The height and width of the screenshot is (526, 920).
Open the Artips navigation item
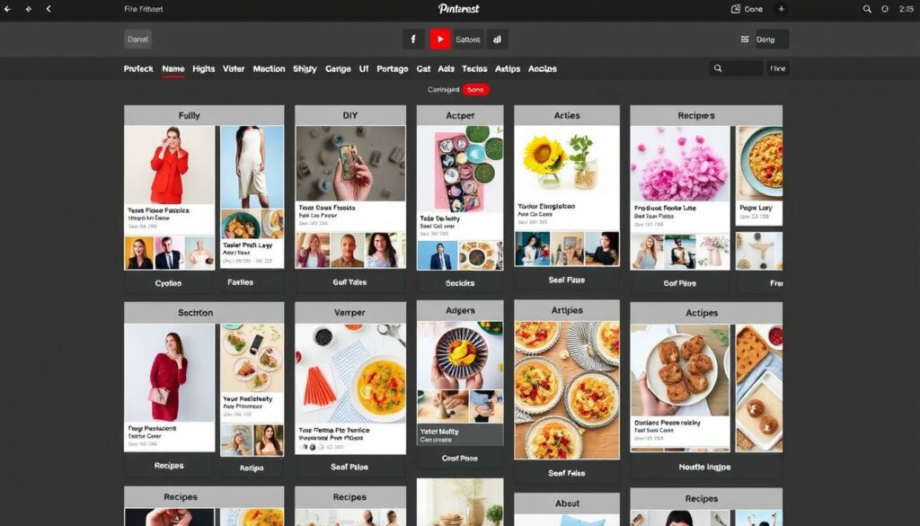[x=507, y=68]
